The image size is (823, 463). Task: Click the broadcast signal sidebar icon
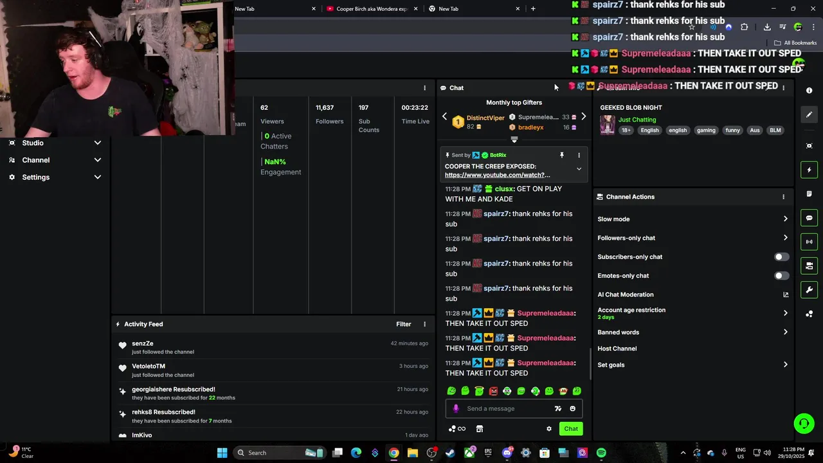coord(809,242)
